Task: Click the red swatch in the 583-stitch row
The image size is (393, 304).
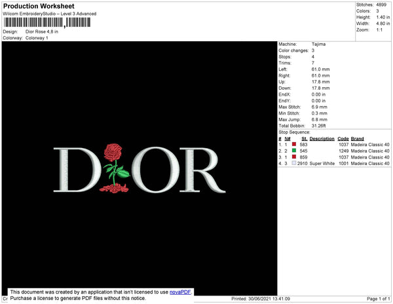Action: click(x=294, y=144)
